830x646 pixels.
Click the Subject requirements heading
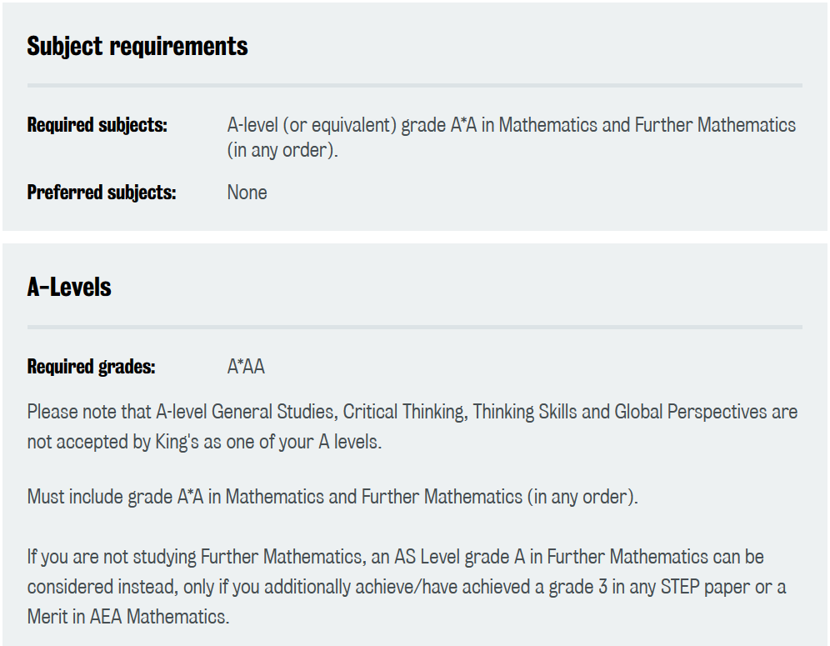coord(137,46)
